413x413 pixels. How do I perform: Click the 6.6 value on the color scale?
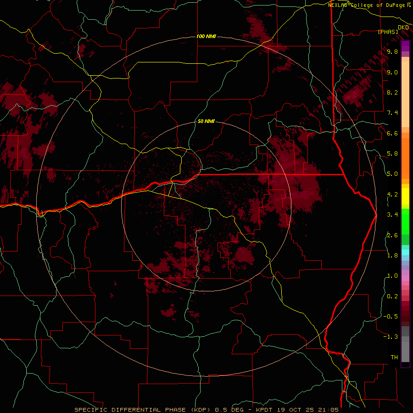click(392, 133)
